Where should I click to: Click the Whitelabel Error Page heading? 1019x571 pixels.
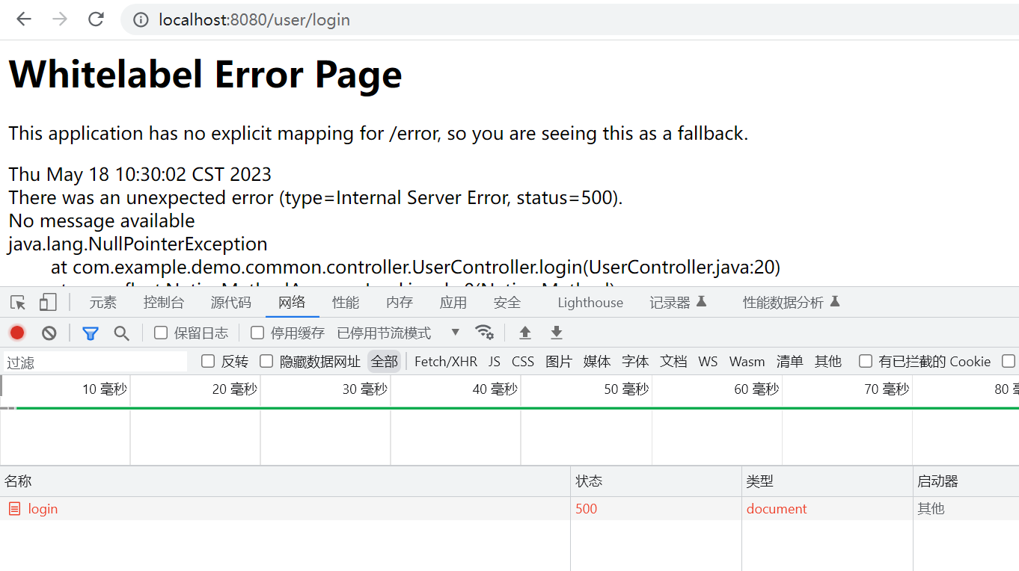tap(205, 75)
